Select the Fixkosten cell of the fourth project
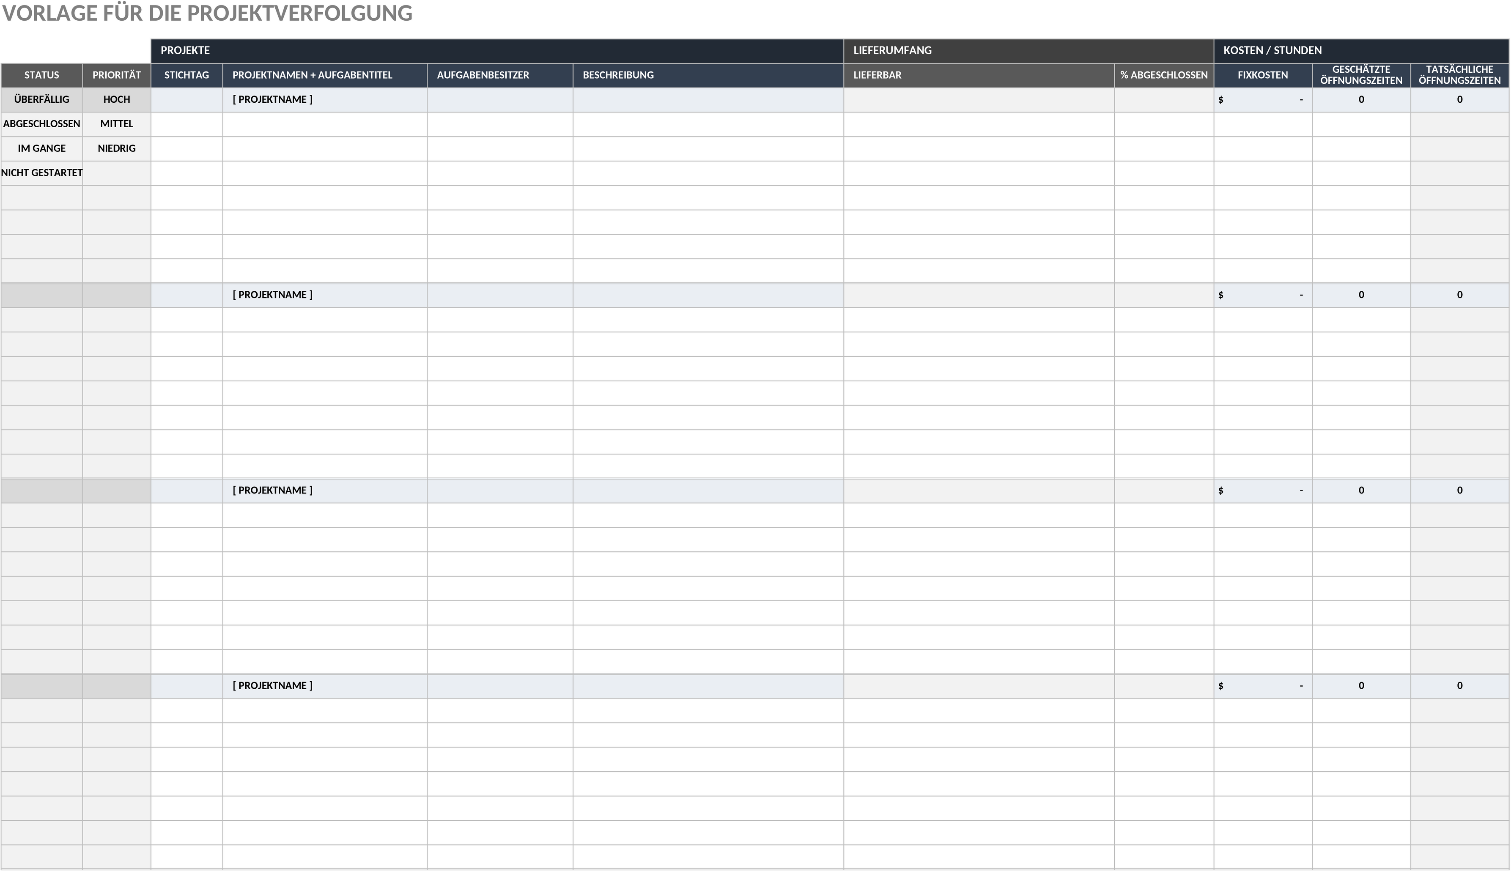The height and width of the screenshot is (871, 1511). click(x=1263, y=686)
